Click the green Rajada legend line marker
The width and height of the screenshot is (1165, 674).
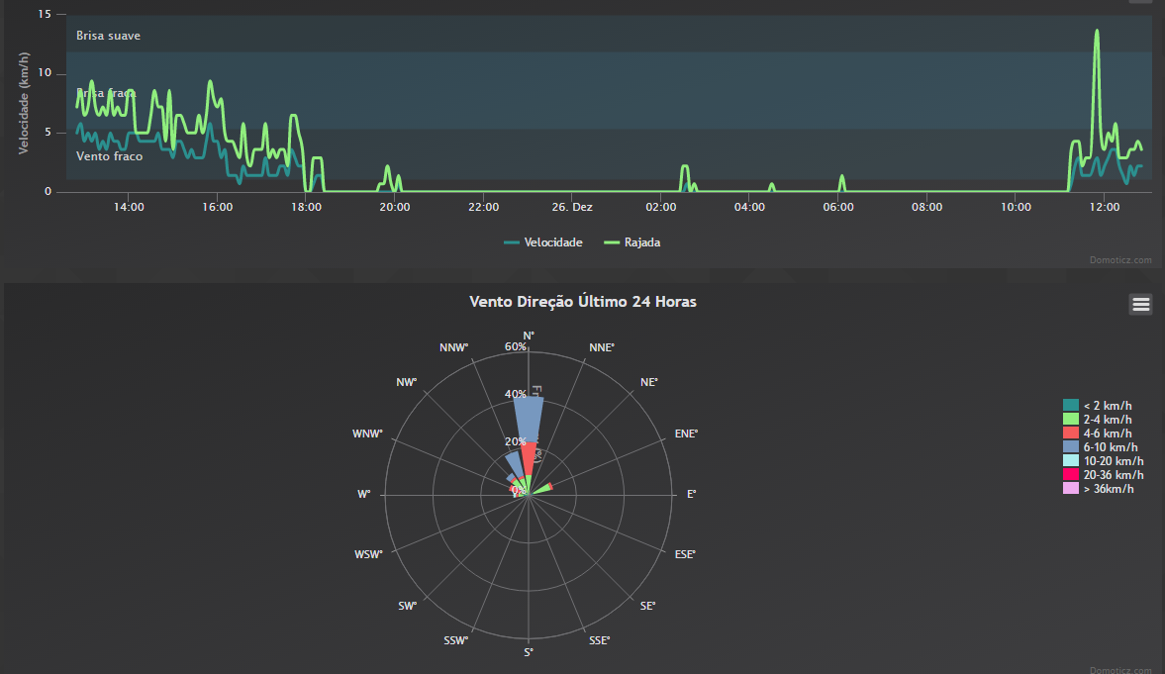click(612, 242)
